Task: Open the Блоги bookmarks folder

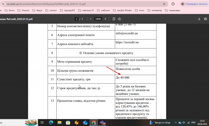Action: (10, 10)
